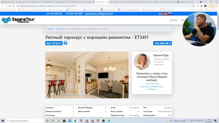Click Ирина Рудь agent name
219x123 pixels.
pos(161,55)
